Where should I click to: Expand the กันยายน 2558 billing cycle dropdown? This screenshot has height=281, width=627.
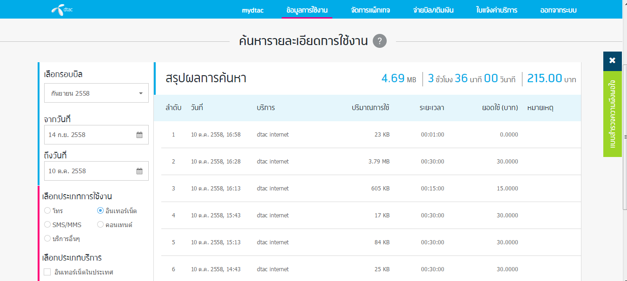click(x=96, y=93)
